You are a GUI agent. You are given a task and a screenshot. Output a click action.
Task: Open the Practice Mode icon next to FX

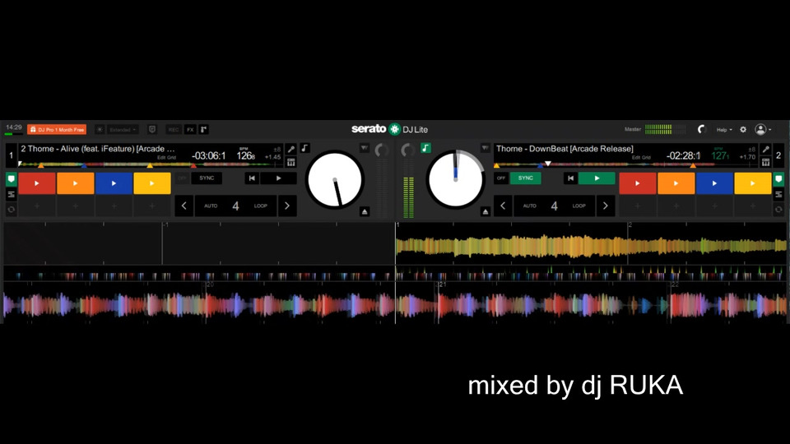(203, 129)
